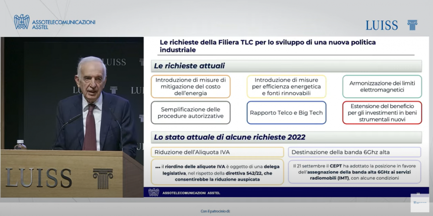This screenshot has height=216, width=433.
Task: Select the 'Le richieste attuali' section heading
Action: [286, 66]
